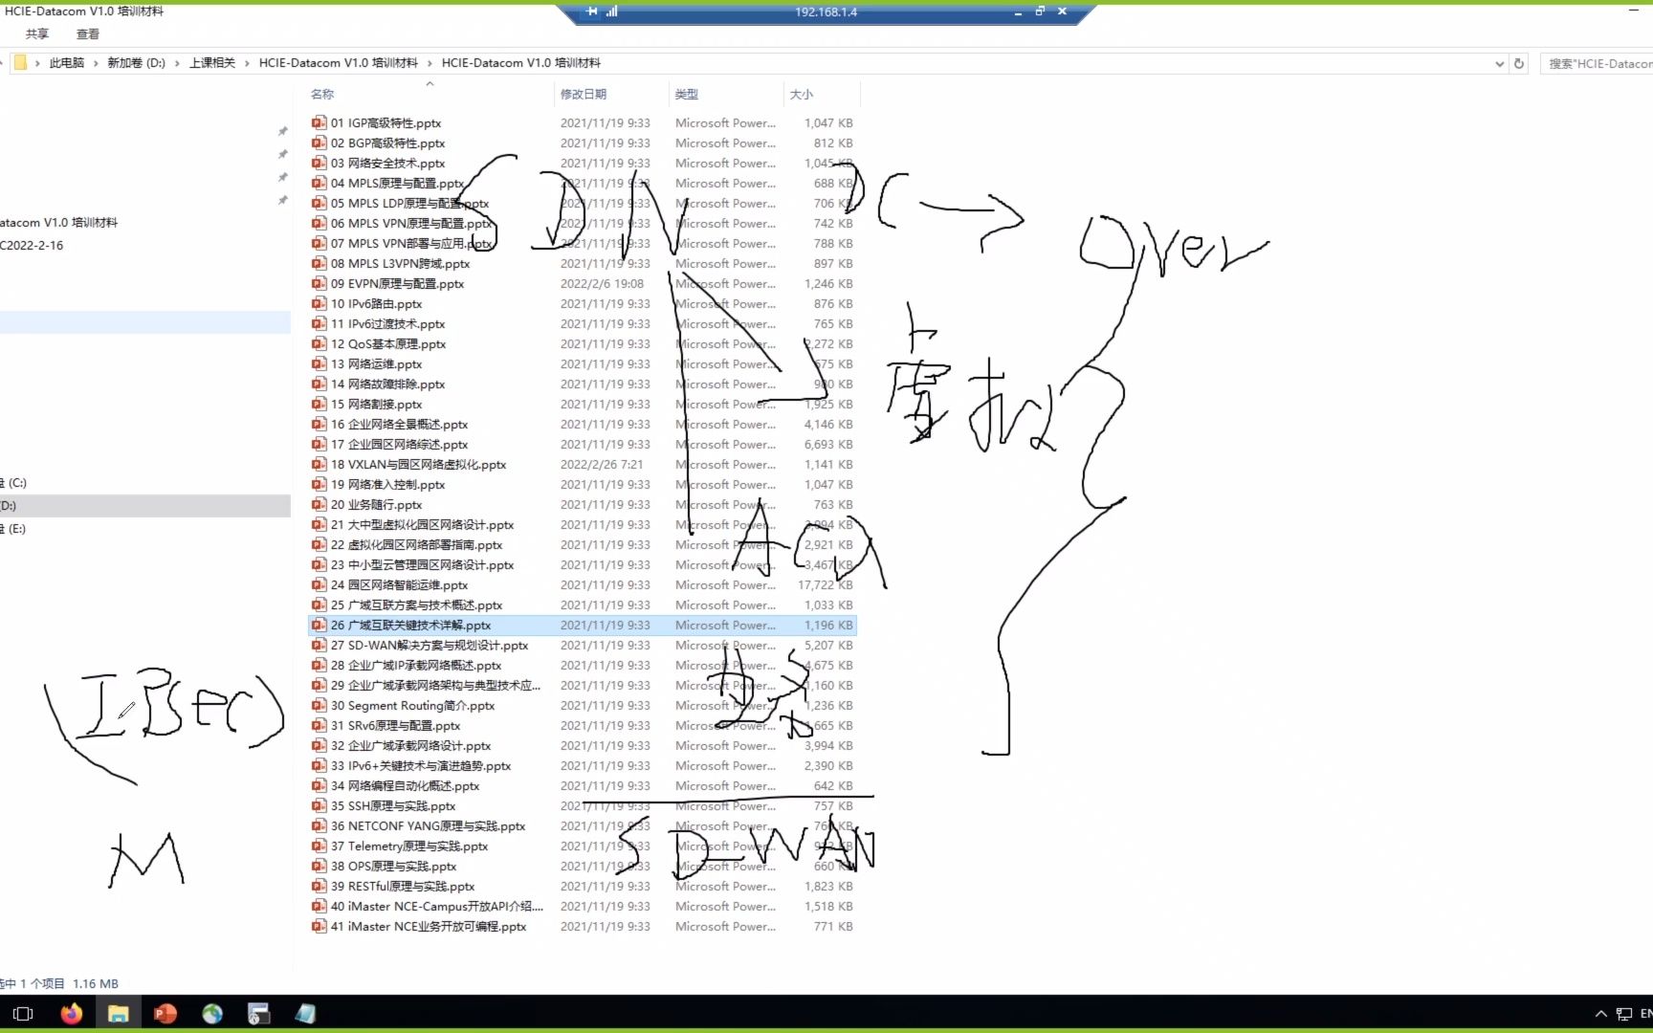1653x1033 pixels.
Task: Open the 2022-2-16 folder in quick access
Action: click(x=32, y=245)
